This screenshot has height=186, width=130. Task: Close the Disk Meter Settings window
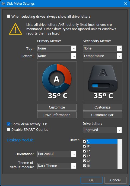pyautogui.click(x=126, y=4)
